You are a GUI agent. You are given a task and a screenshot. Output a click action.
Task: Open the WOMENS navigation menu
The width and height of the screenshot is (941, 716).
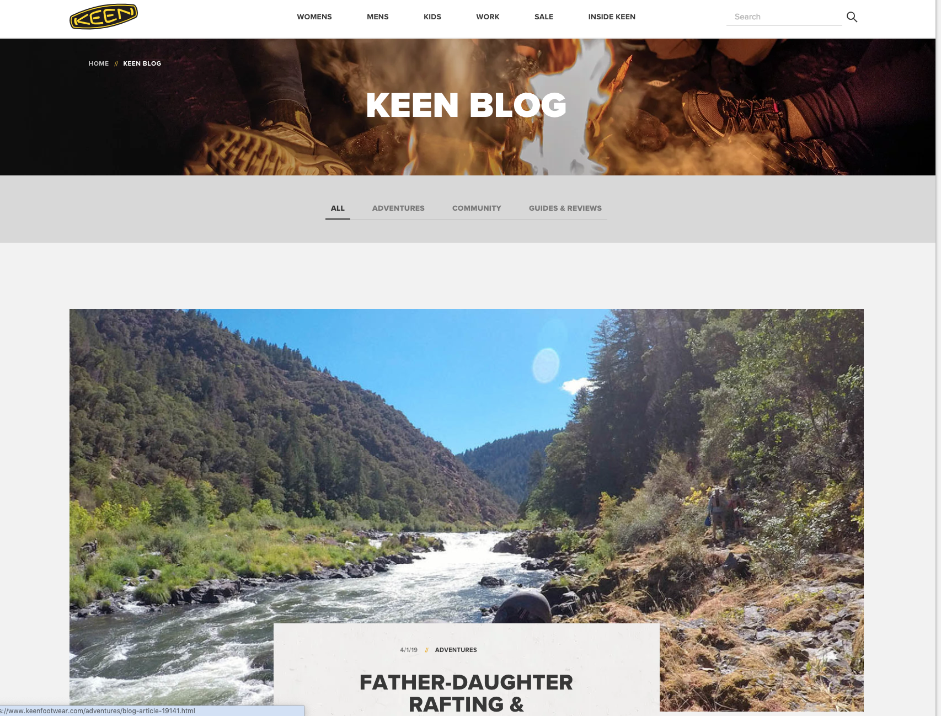[314, 17]
